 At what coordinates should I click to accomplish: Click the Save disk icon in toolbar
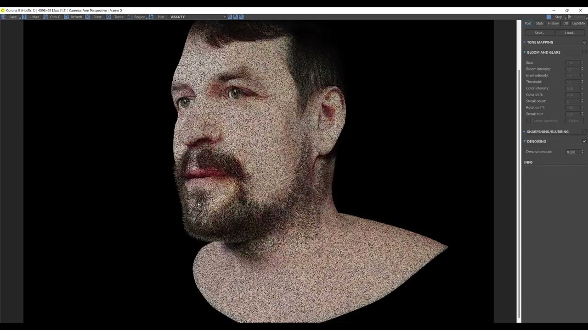(3, 17)
